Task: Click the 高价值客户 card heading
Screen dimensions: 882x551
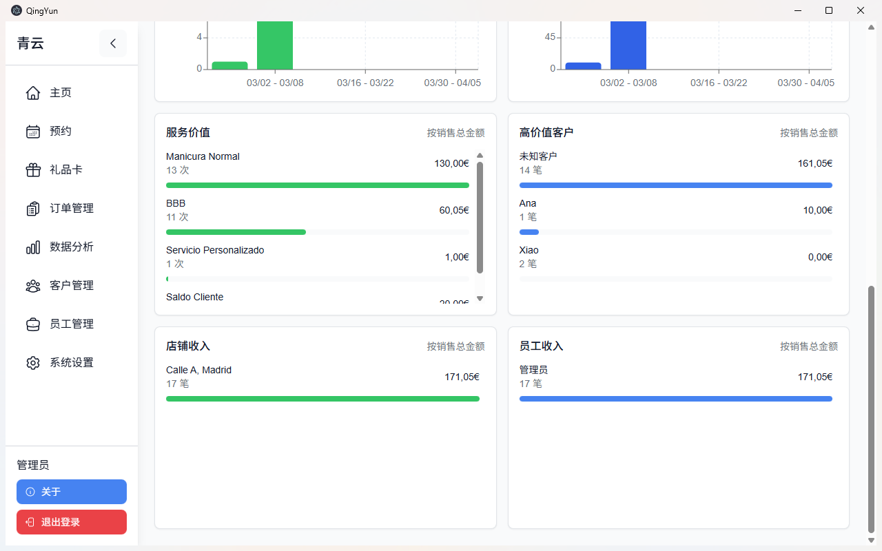Action: coord(546,132)
